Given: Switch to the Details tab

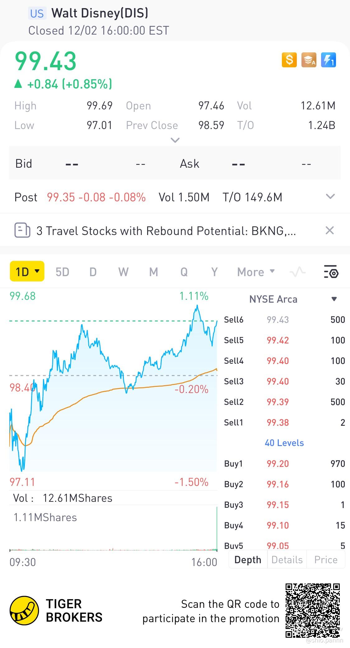Looking at the screenshot, I should (x=287, y=560).
